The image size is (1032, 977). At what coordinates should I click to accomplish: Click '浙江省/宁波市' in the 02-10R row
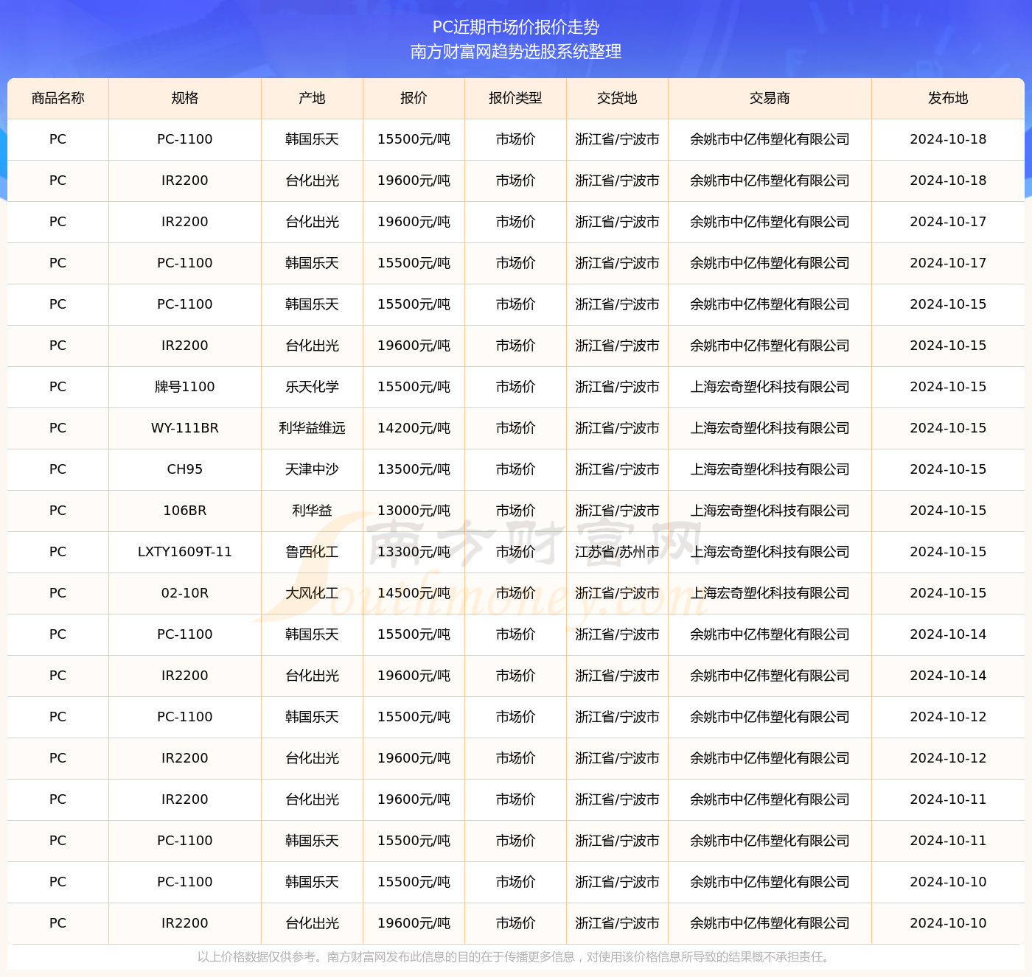coord(617,593)
